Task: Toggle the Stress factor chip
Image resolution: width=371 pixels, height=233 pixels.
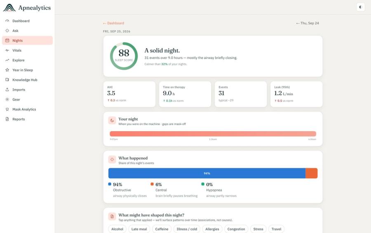Action: point(258,229)
